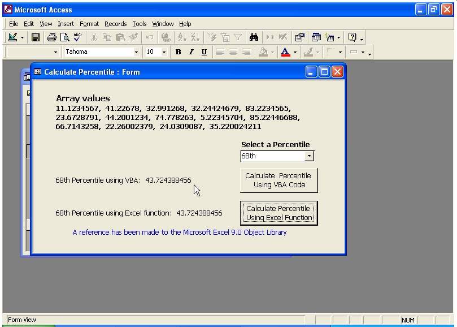Click the Center alignment icon
The width and height of the screenshot is (457, 327).
pyautogui.click(x=233, y=52)
